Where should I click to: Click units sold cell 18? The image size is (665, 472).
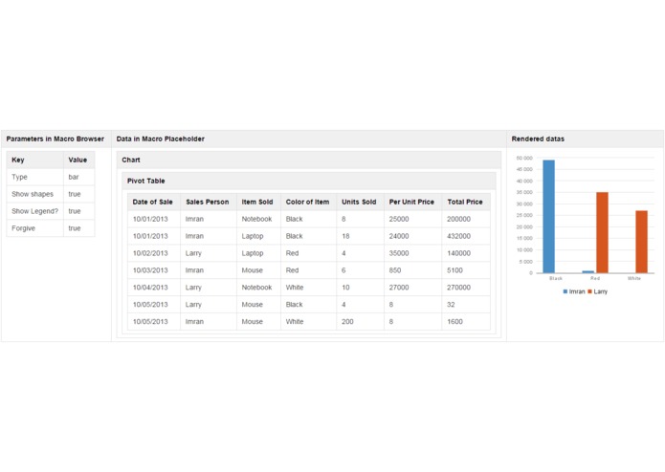pyautogui.click(x=360, y=236)
